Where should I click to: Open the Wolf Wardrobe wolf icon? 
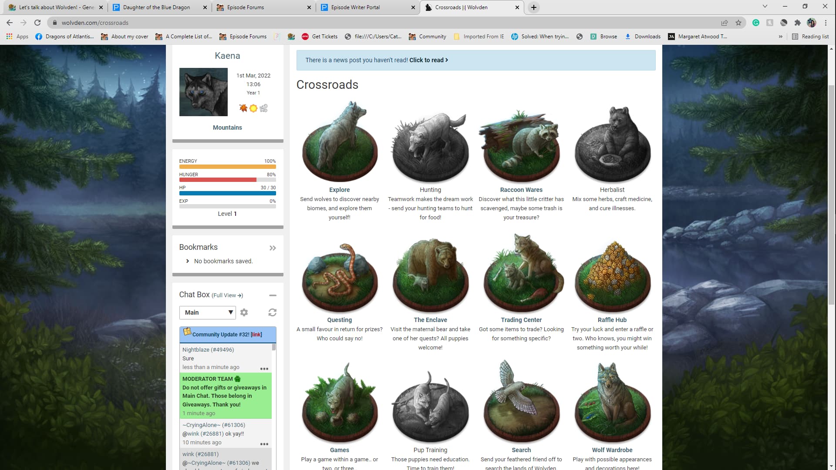click(612, 403)
